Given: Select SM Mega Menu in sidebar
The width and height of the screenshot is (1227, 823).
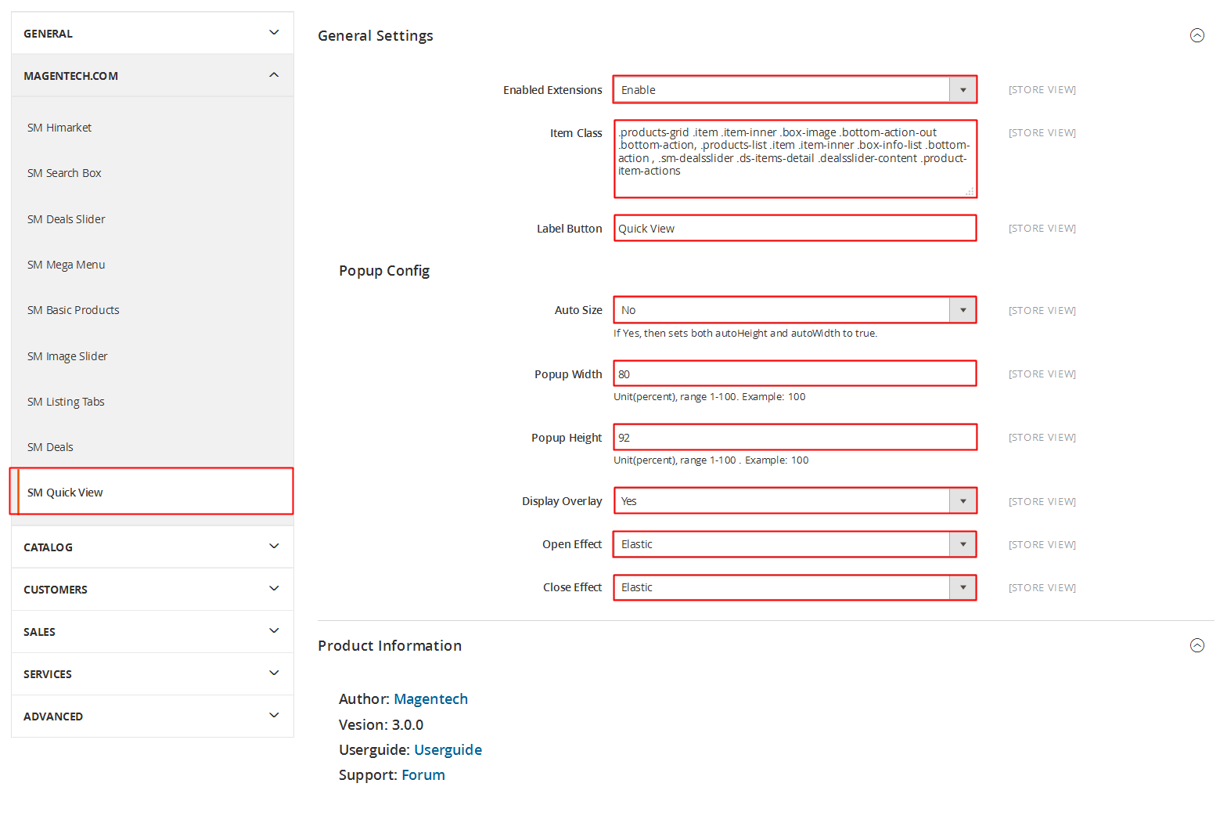Looking at the screenshot, I should click(x=67, y=265).
